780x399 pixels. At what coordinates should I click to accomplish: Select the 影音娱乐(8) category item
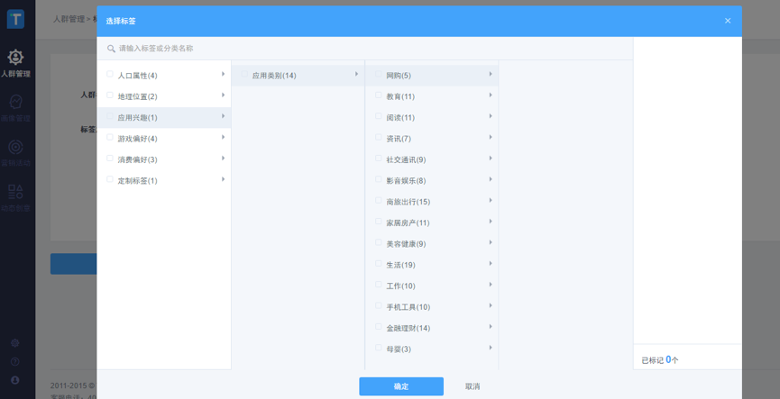(406, 181)
